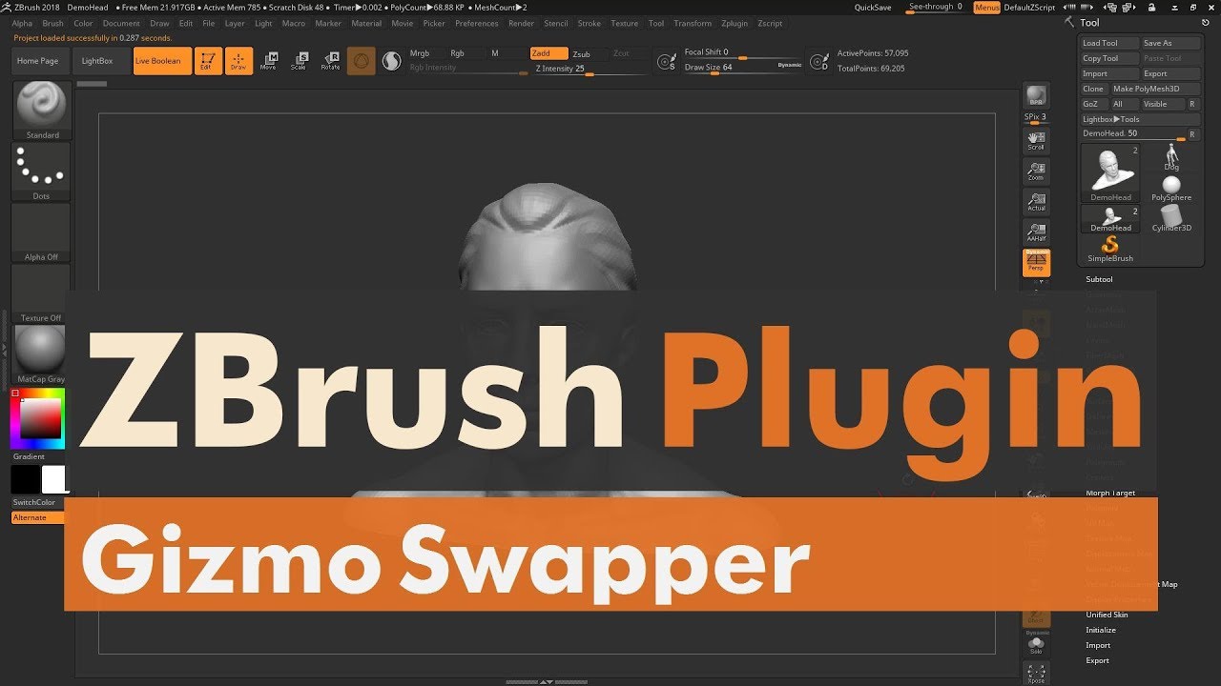Viewport: 1221px width, 686px height.
Task: Toggle Live Boolean
Action: pos(162,61)
